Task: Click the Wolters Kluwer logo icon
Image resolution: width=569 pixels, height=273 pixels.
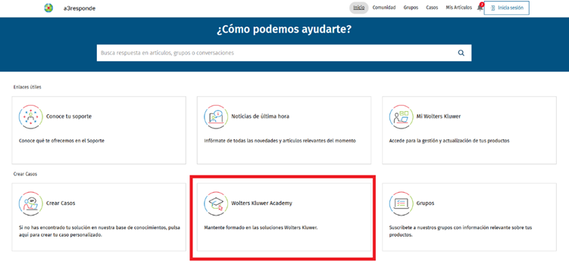Action: [x=48, y=8]
